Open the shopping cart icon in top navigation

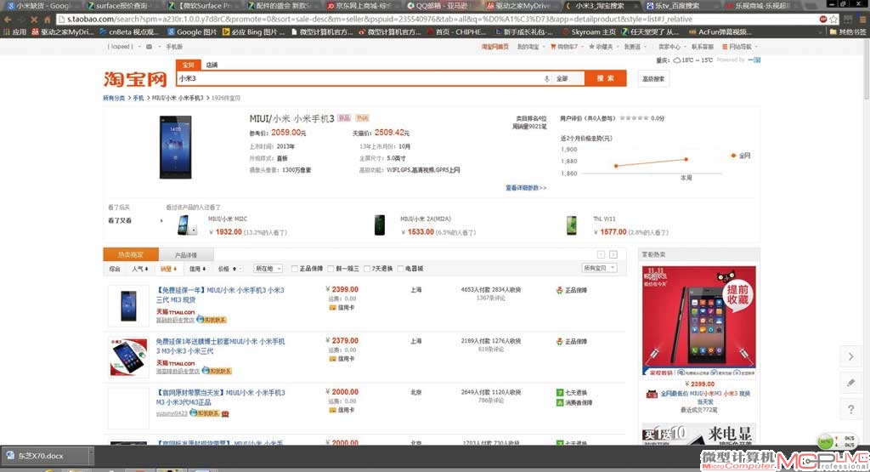click(x=553, y=47)
